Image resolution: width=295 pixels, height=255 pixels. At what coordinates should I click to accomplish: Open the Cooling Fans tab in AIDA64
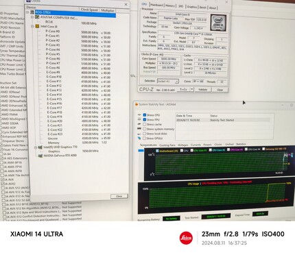(x=167, y=145)
